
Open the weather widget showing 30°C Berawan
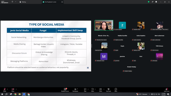(142, 94)
